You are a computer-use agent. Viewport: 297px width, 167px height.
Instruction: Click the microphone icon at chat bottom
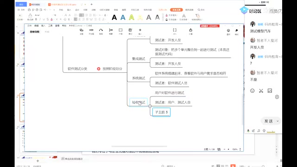coord(248,131)
